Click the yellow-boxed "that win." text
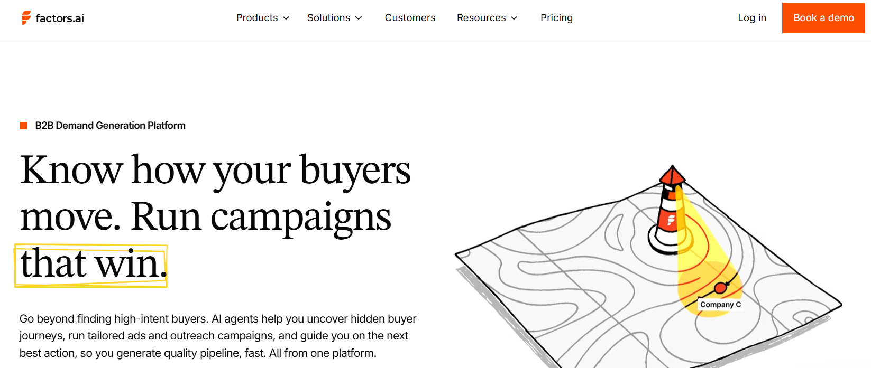This screenshot has width=871, height=368. [x=91, y=265]
